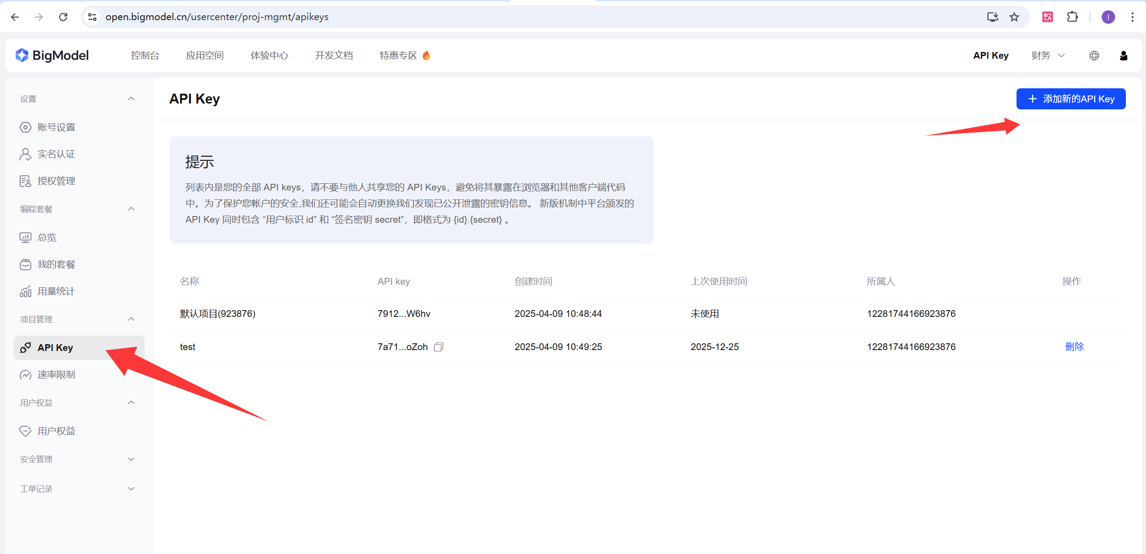Click the translate extension icon
The height and width of the screenshot is (554, 1146).
pos(1047,17)
